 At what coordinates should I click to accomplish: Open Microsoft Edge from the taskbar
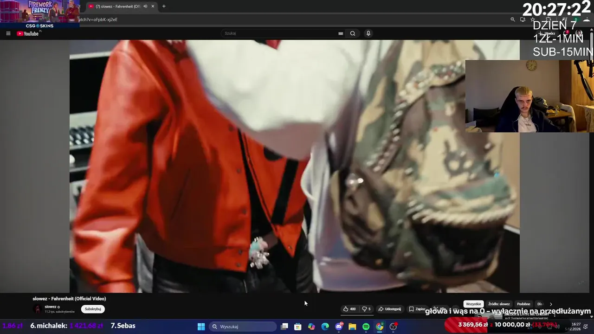tap(325, 327)
